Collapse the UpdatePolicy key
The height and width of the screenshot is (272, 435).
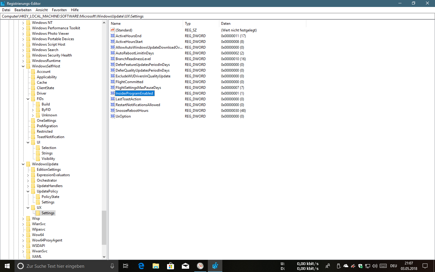28,191
